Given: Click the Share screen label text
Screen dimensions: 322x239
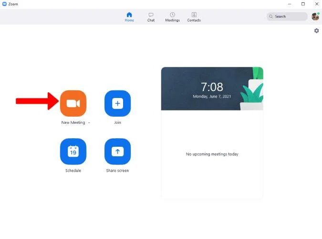Looking at the screenshot, I should [117, 171].
